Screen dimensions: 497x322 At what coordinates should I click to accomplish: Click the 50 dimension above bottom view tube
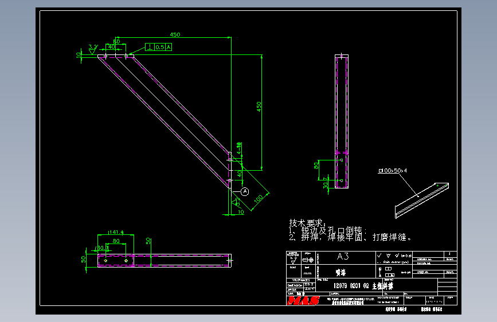tap(148, 241)
